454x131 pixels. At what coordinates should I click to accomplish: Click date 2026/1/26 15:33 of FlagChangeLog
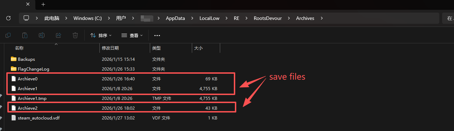pos(118,69)
